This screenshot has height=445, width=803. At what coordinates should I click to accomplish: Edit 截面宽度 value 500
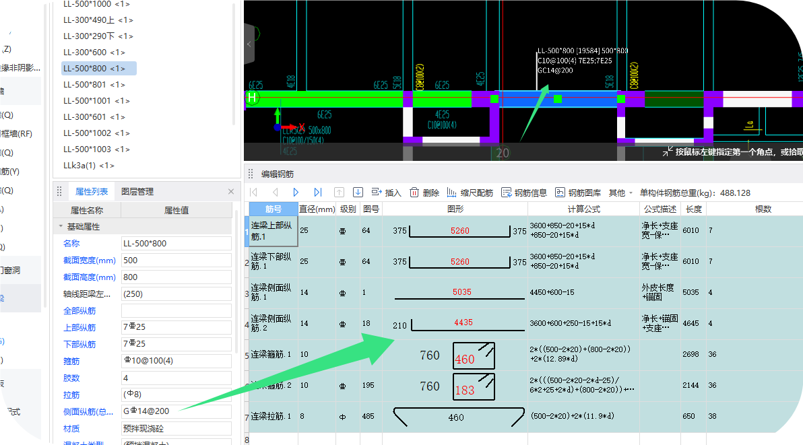tap(176, 261)
